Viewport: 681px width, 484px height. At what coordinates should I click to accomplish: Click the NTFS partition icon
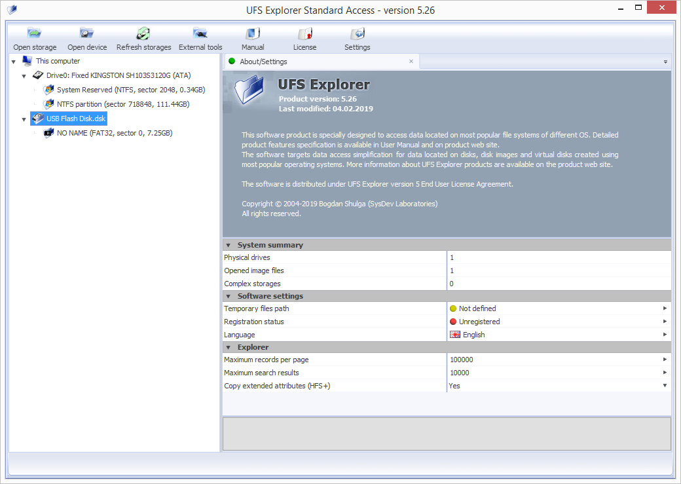(48, 104)
